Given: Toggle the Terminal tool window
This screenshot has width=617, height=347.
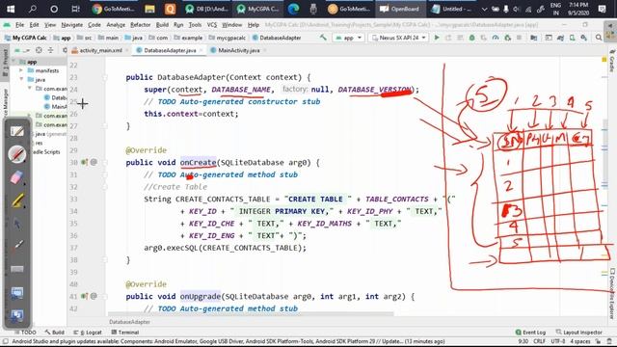Looking at the screenshot, I should 124,333.
